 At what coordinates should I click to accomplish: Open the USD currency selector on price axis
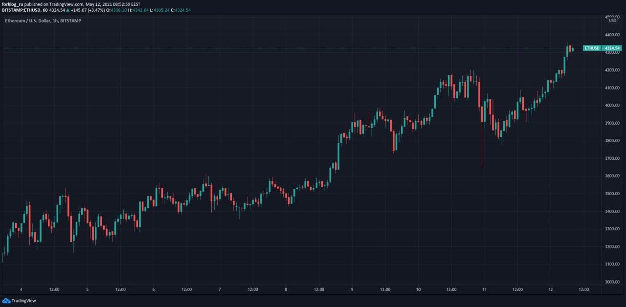pyautogui.click(x=612, y=21)
